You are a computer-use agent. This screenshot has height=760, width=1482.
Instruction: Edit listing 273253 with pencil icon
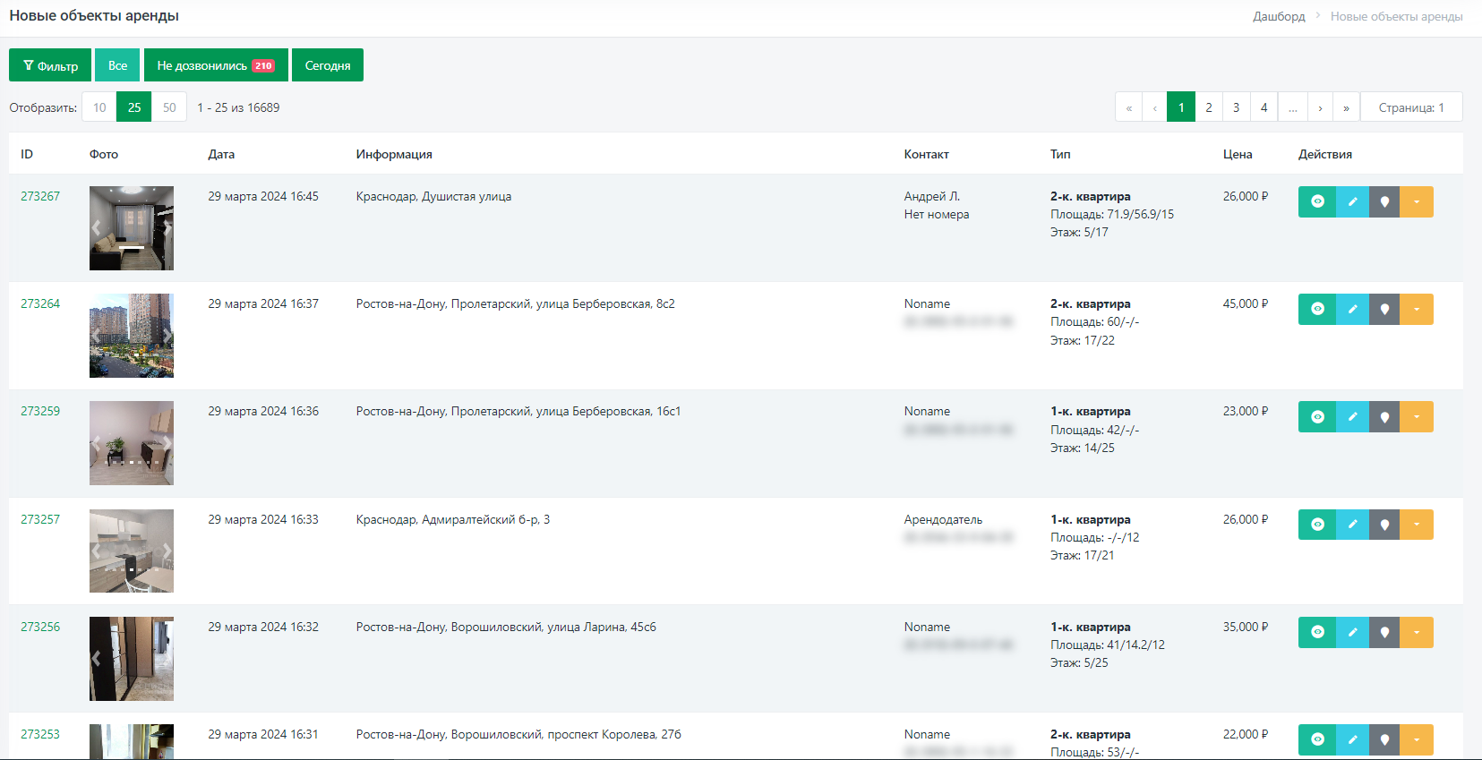[x=1352, y=739]
